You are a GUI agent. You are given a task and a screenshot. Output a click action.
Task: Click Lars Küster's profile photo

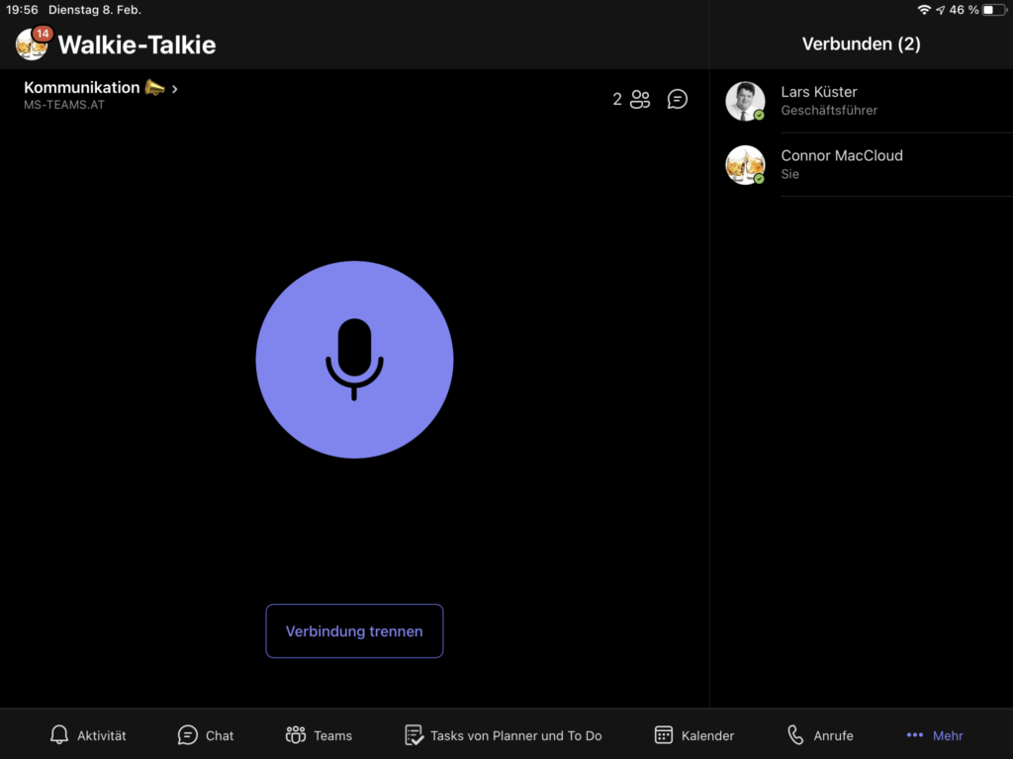(x=745, y=101)
